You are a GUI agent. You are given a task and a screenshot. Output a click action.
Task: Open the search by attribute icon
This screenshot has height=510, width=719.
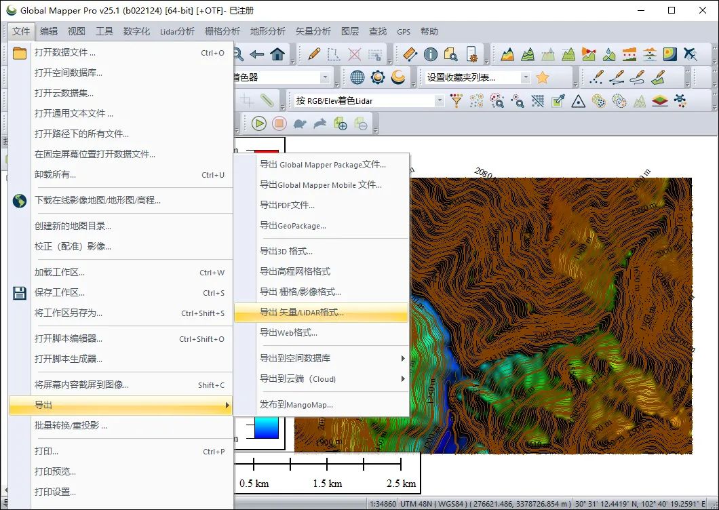451,54
